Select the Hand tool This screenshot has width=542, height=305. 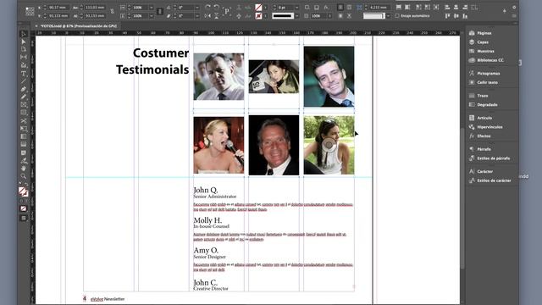[x=24, y=169]
